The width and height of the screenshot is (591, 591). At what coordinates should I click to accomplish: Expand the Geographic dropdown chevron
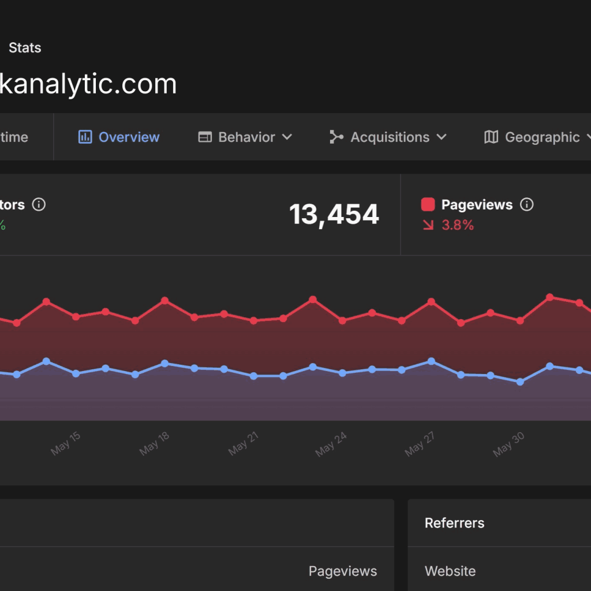coord(588,137)
